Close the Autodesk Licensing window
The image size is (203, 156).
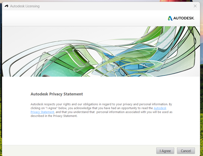pyautogui.click(x=195, y=6)
